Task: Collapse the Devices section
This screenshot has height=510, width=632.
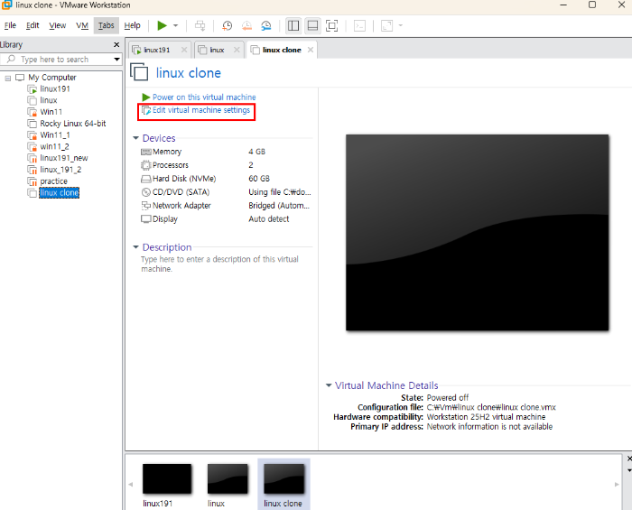Action: tap(135, 138)
